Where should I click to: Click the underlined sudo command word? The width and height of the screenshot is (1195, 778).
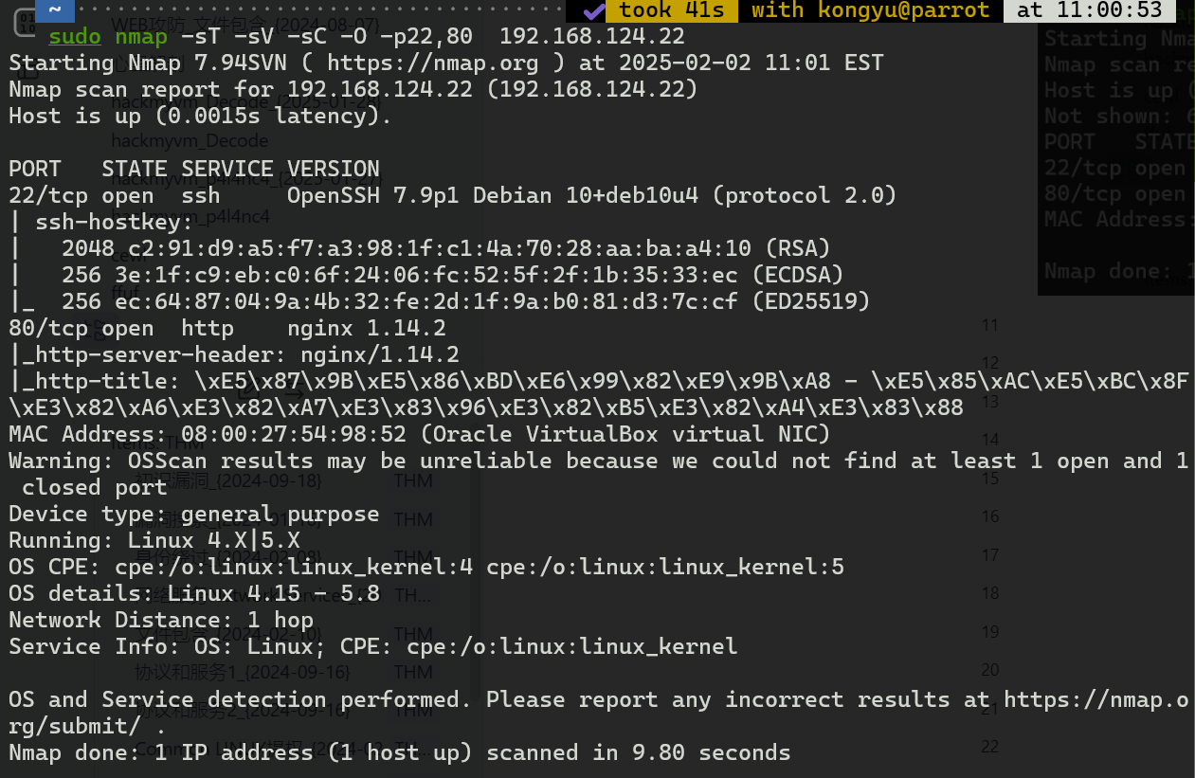(74, 38)
